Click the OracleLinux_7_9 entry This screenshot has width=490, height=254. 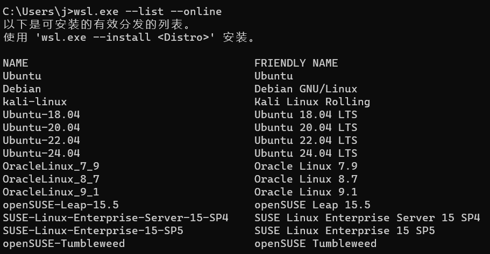[x=51, y=166]
